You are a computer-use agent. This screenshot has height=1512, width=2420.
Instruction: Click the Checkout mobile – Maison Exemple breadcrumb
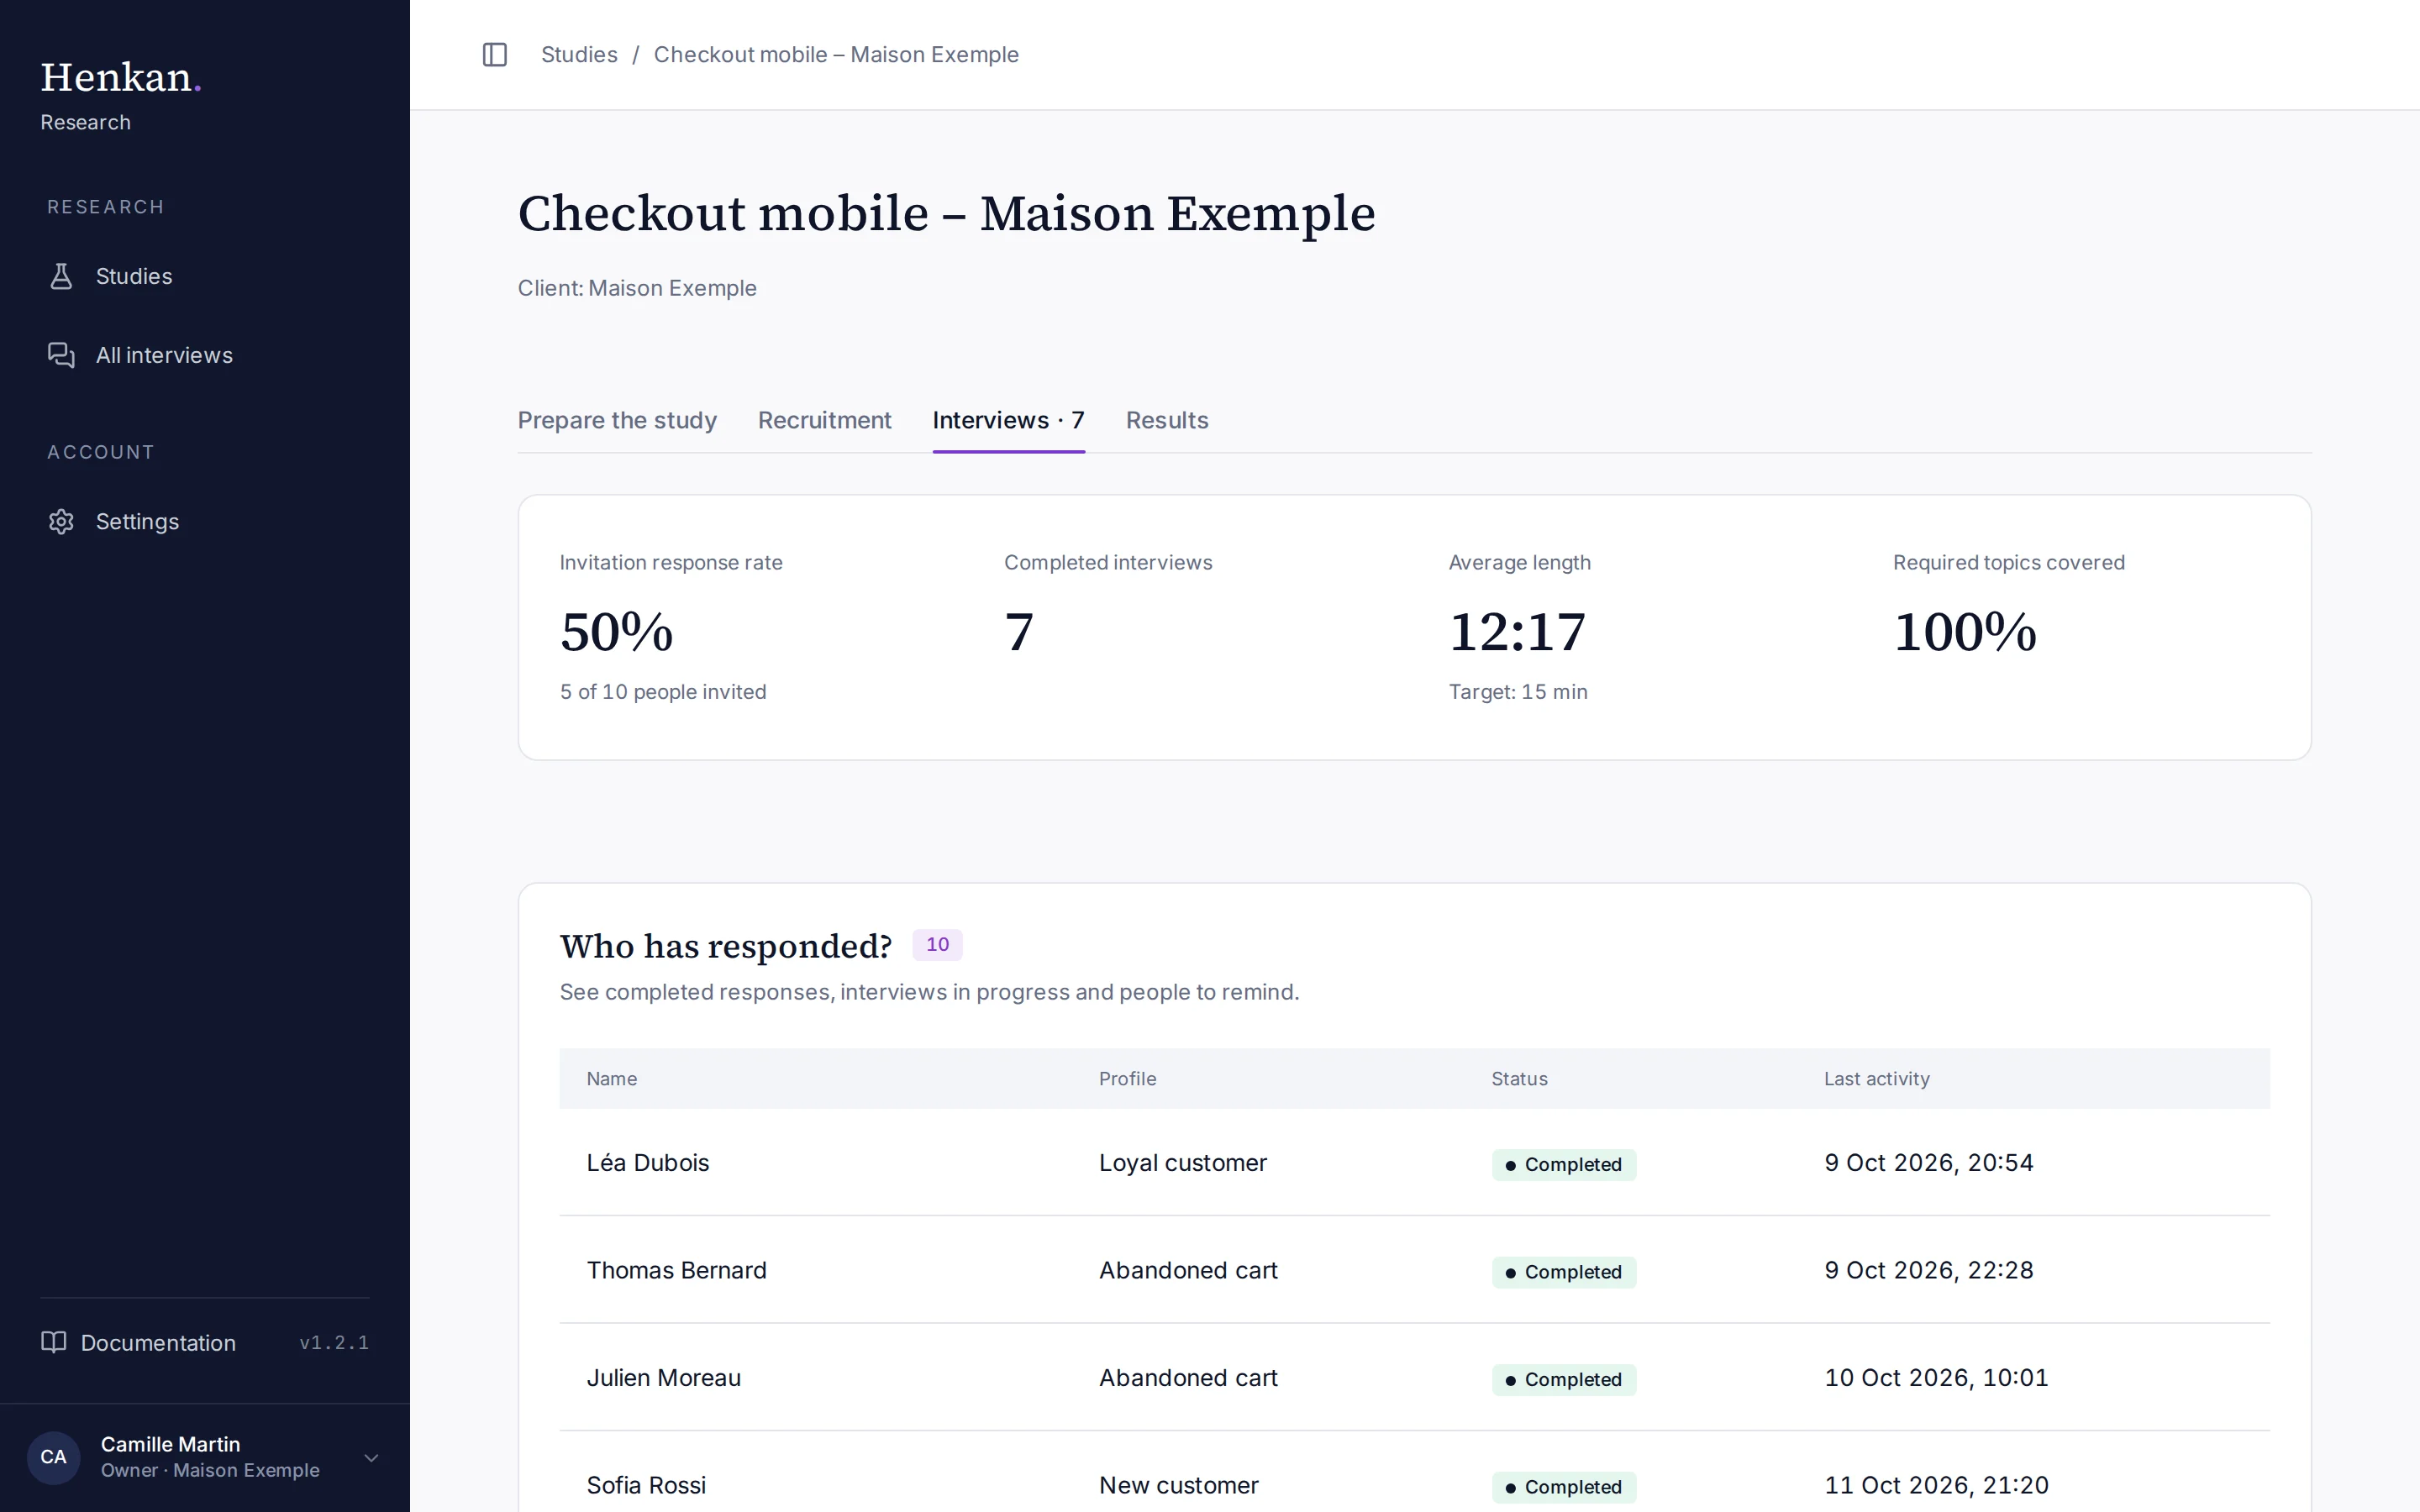(x=836, y=55)
